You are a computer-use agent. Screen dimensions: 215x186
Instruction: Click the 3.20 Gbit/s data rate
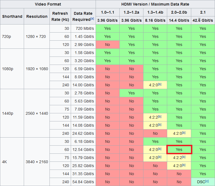point(83,61)
